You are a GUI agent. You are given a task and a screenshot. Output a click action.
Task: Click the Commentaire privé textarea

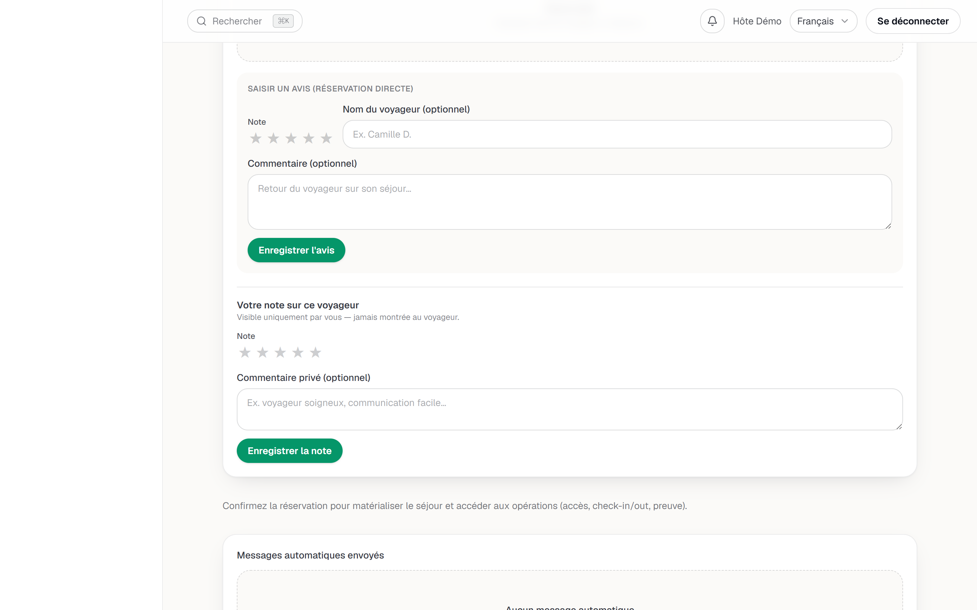[570, 409]
